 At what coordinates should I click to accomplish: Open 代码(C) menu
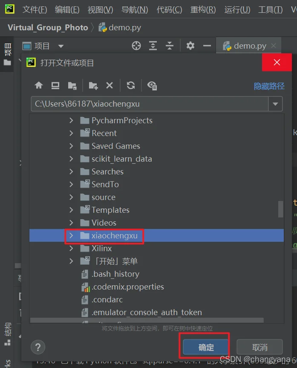coord(169,10)
